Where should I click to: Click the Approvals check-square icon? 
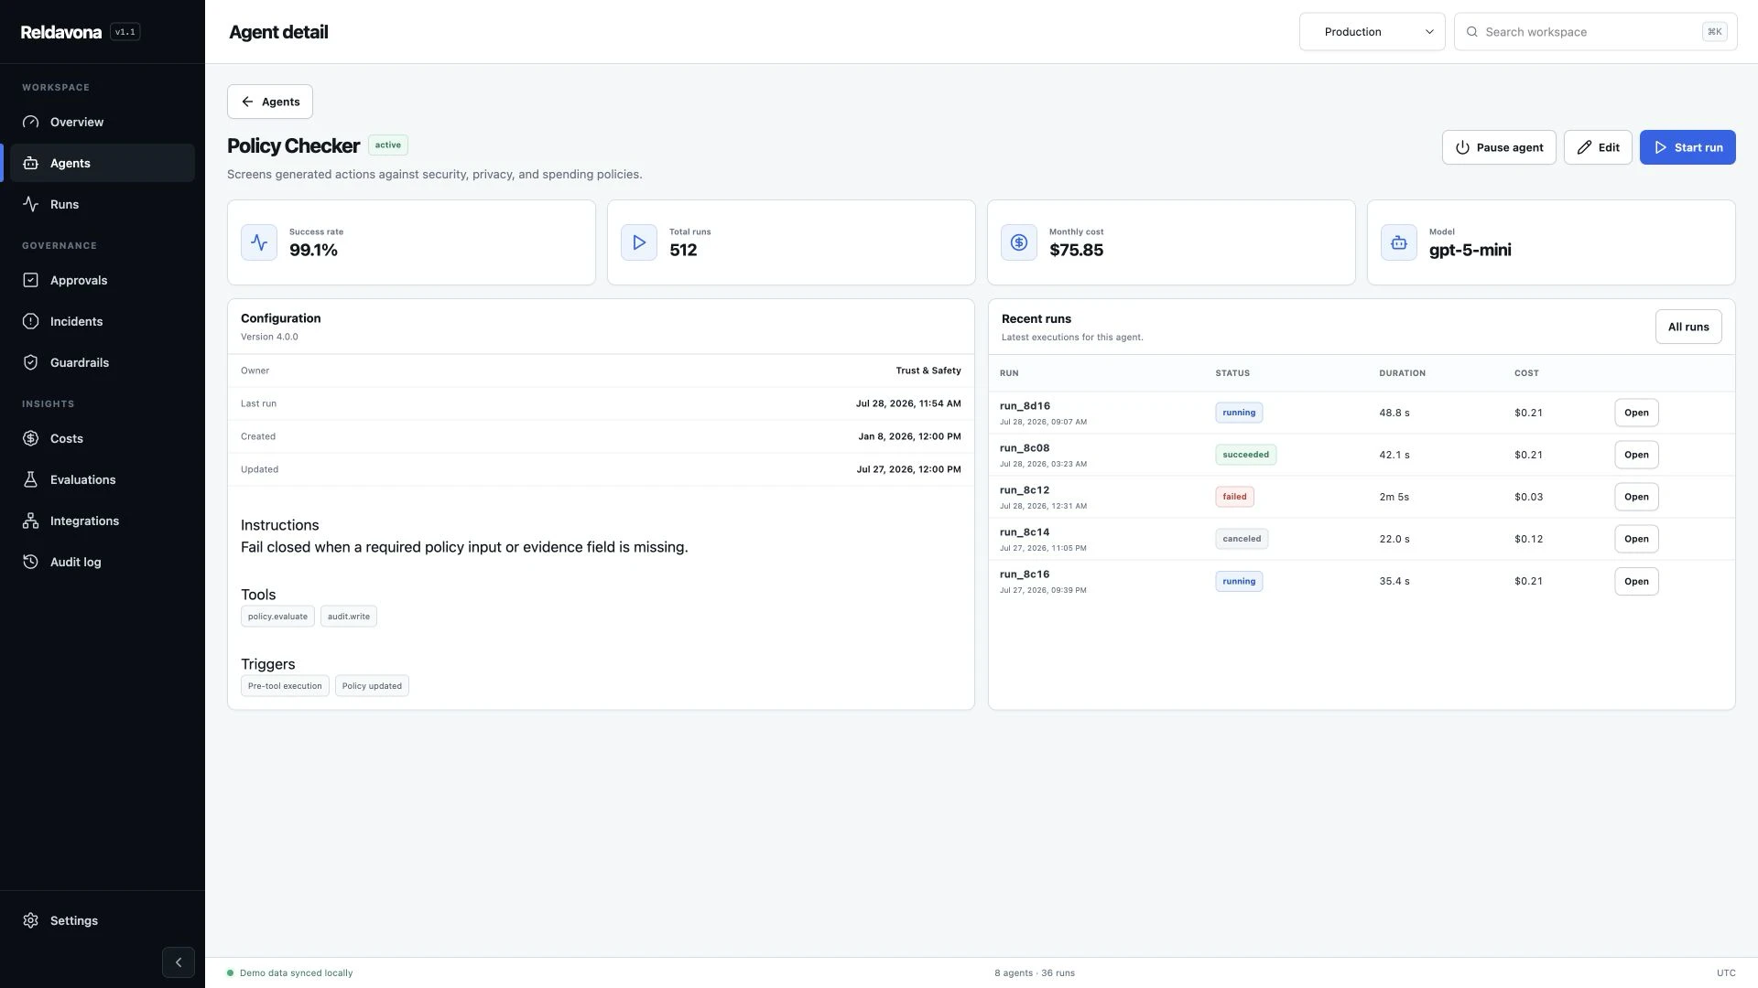point(30,280)
